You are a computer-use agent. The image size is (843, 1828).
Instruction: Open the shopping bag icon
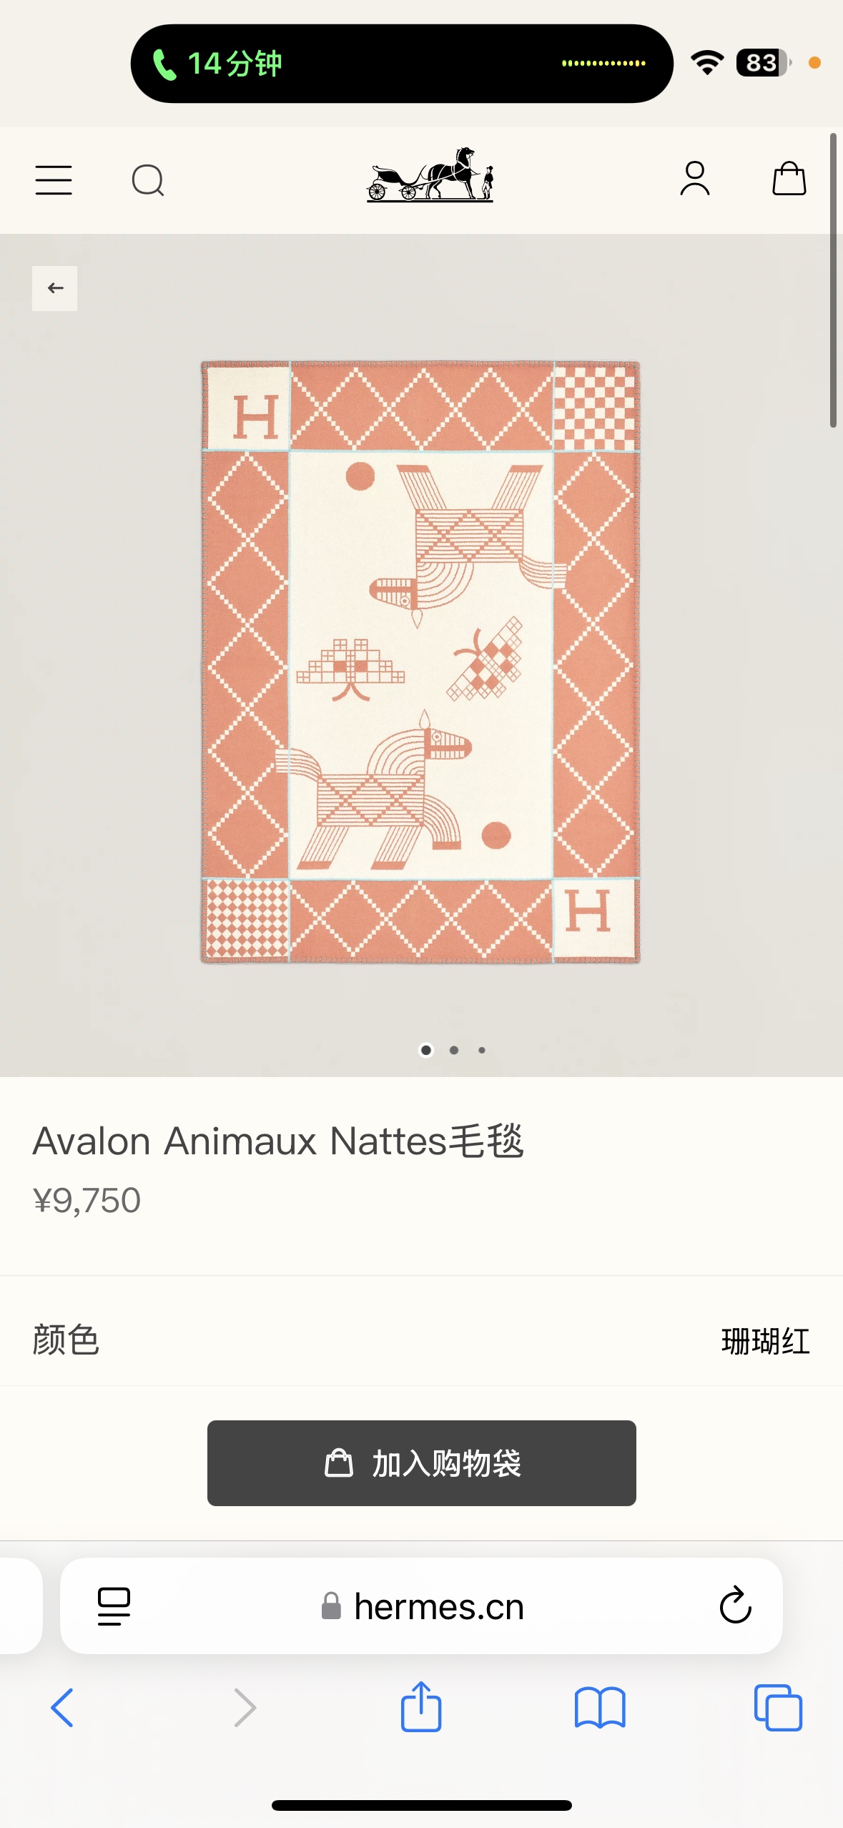[789, 178]
